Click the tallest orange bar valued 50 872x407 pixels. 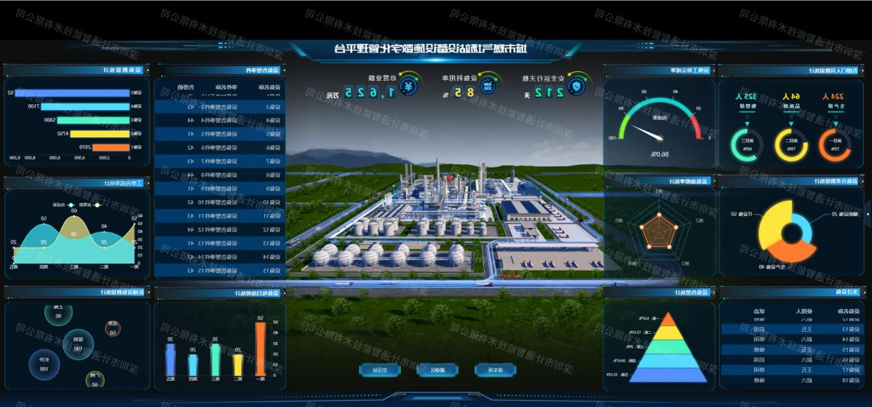click(x=260, y=349)
